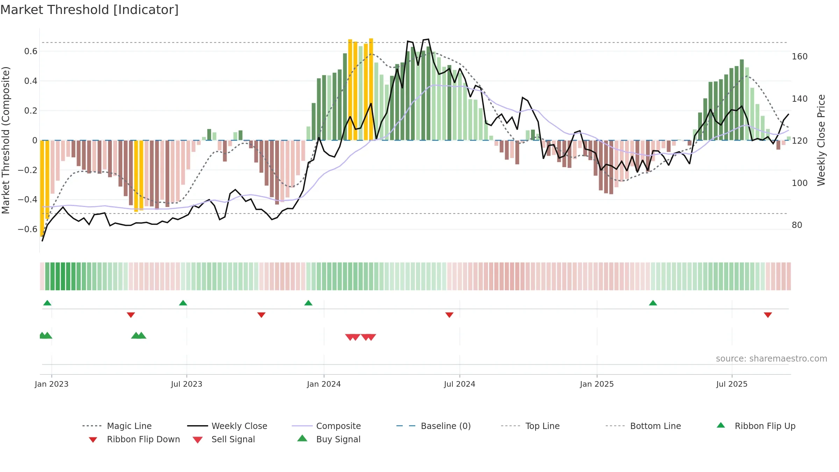Toggle the Weekly Close legend entry
The width and height of the screenshot is (839, 472).
[227, 426]
